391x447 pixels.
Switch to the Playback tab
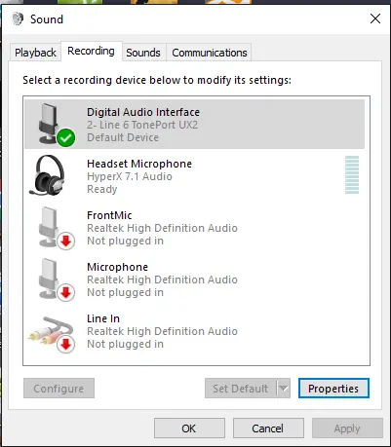point(35,53)
